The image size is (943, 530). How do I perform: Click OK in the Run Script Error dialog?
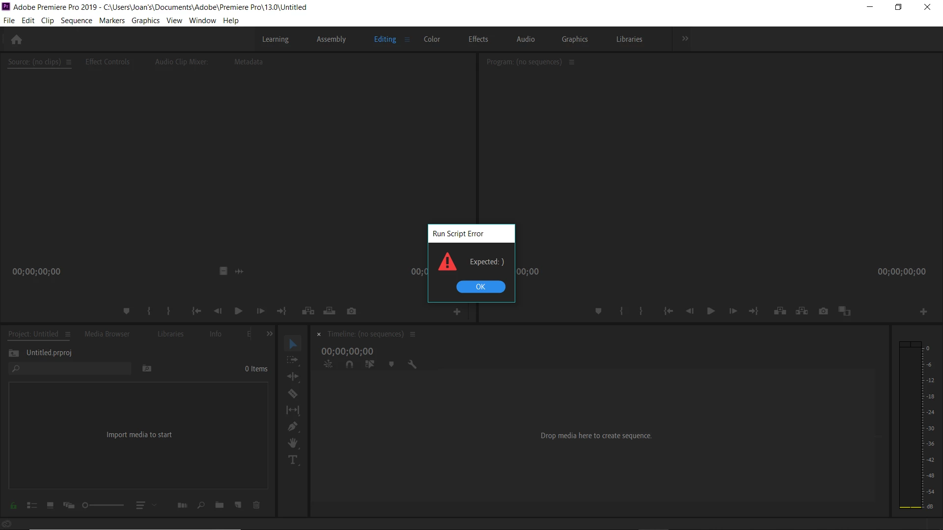pos(480,286)
